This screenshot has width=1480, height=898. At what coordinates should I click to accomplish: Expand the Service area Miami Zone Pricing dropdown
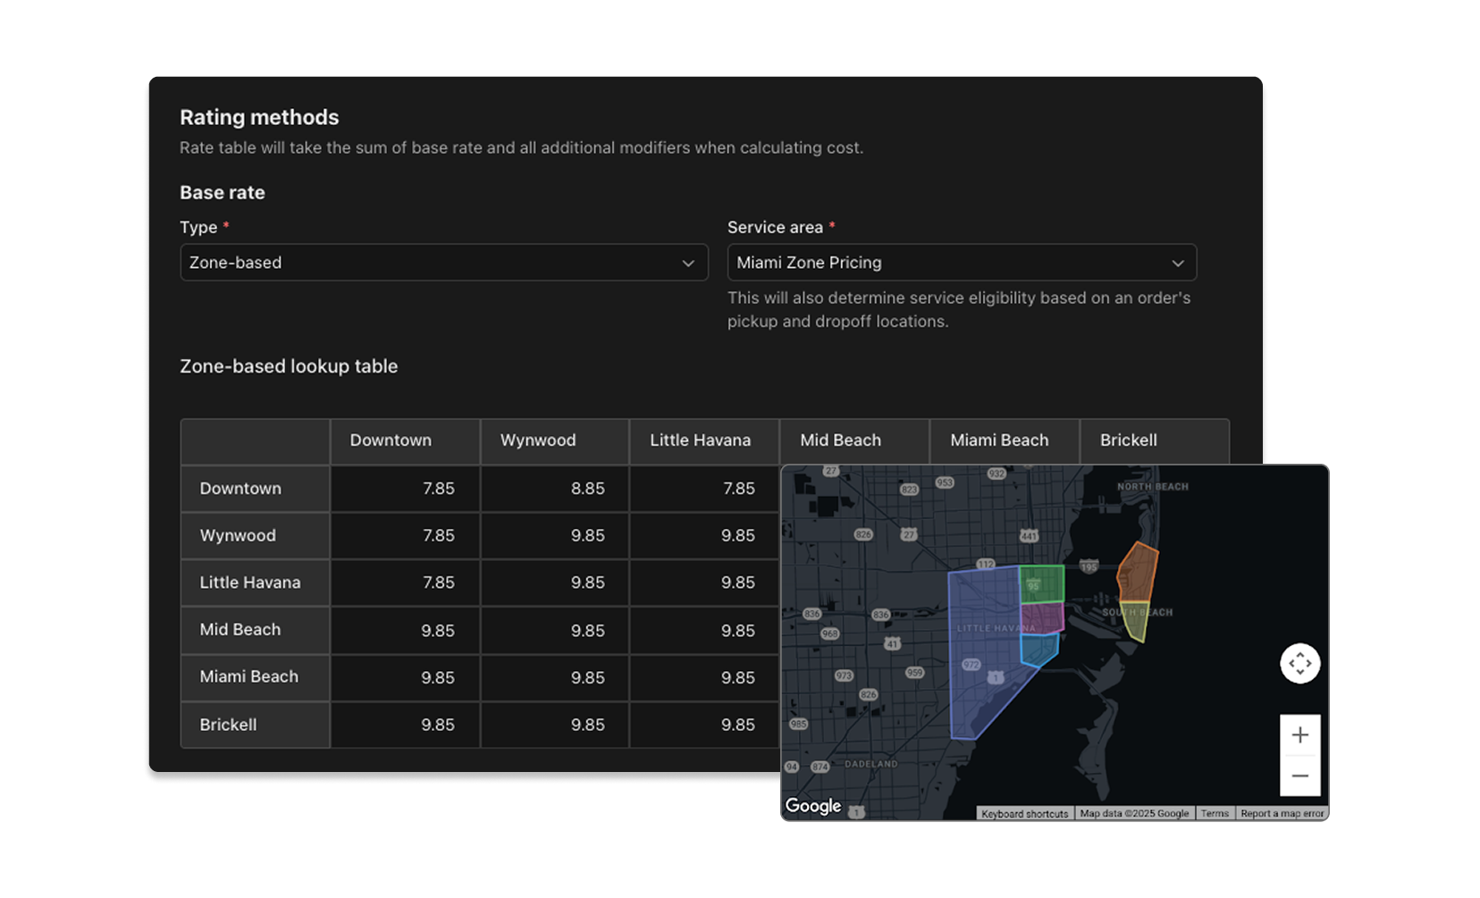coord(961,263)
